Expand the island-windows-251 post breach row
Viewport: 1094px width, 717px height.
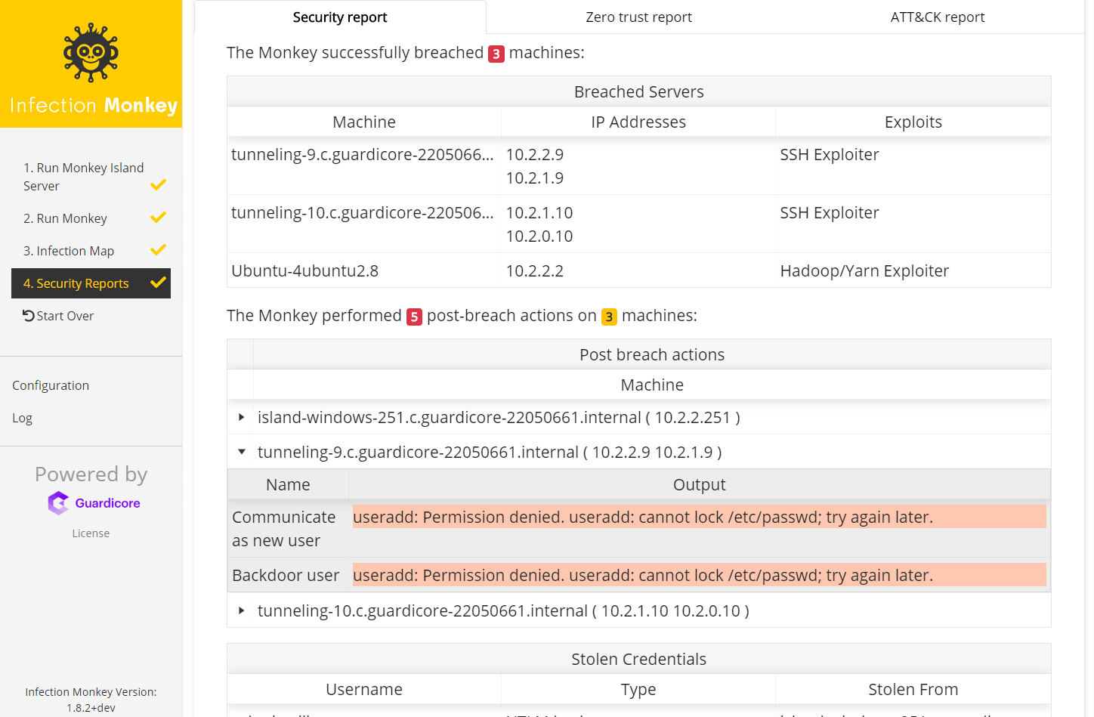(242, 418)
